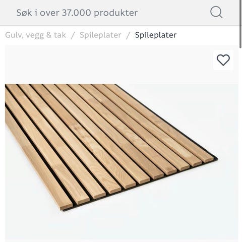The image size is (242, 242).
Task: Mark the product as favorite with heart outline
Action: [x=223, y=60]
